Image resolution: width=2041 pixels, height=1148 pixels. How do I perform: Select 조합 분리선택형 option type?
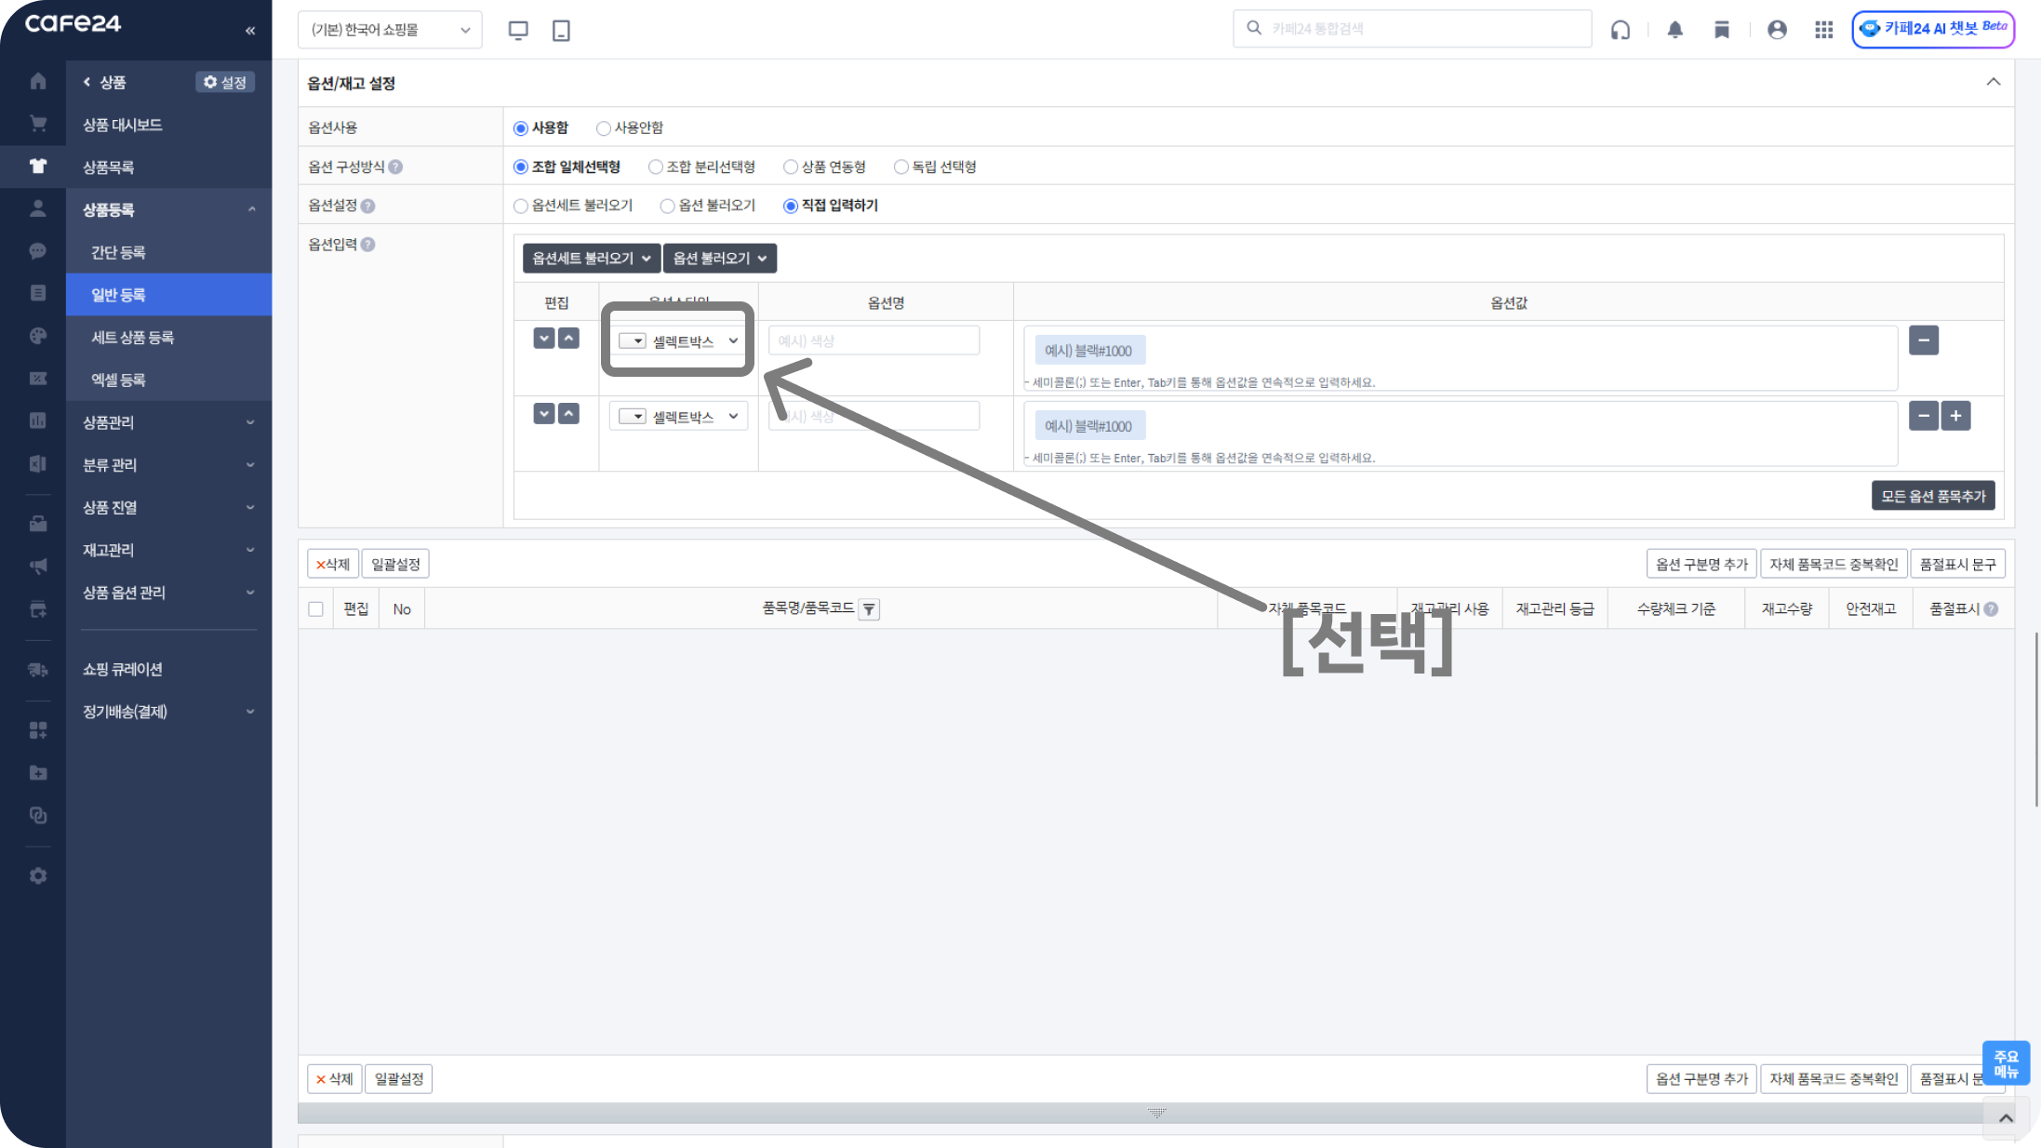(x=656, y=167)
